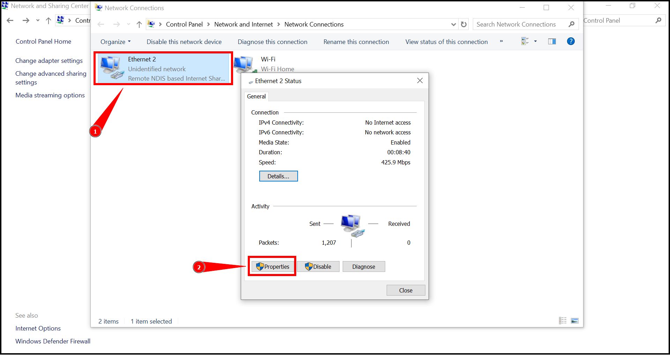Open Media streaming options link
This screenshot has width=670, height=356.
tap(50, 95)
